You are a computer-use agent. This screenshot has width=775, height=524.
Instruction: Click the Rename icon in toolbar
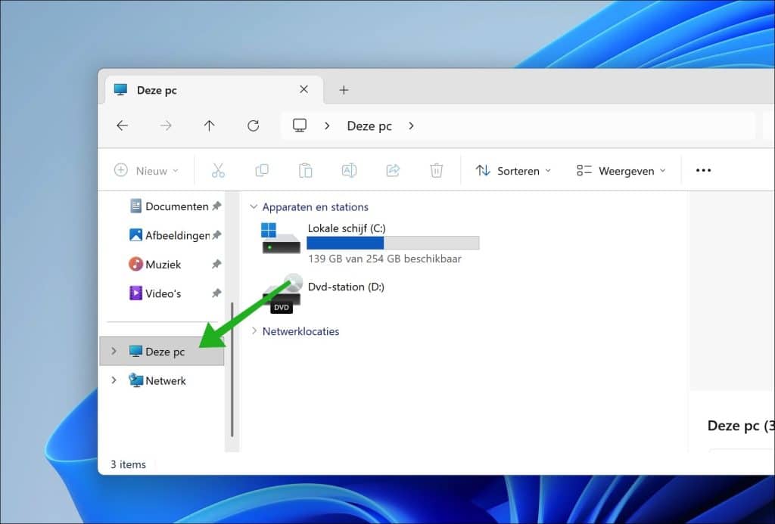pos(349,171)
